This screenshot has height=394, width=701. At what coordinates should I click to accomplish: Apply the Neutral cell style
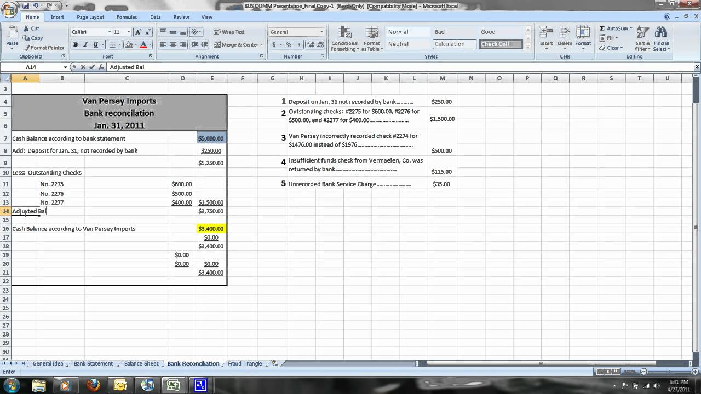click(409, 44)
